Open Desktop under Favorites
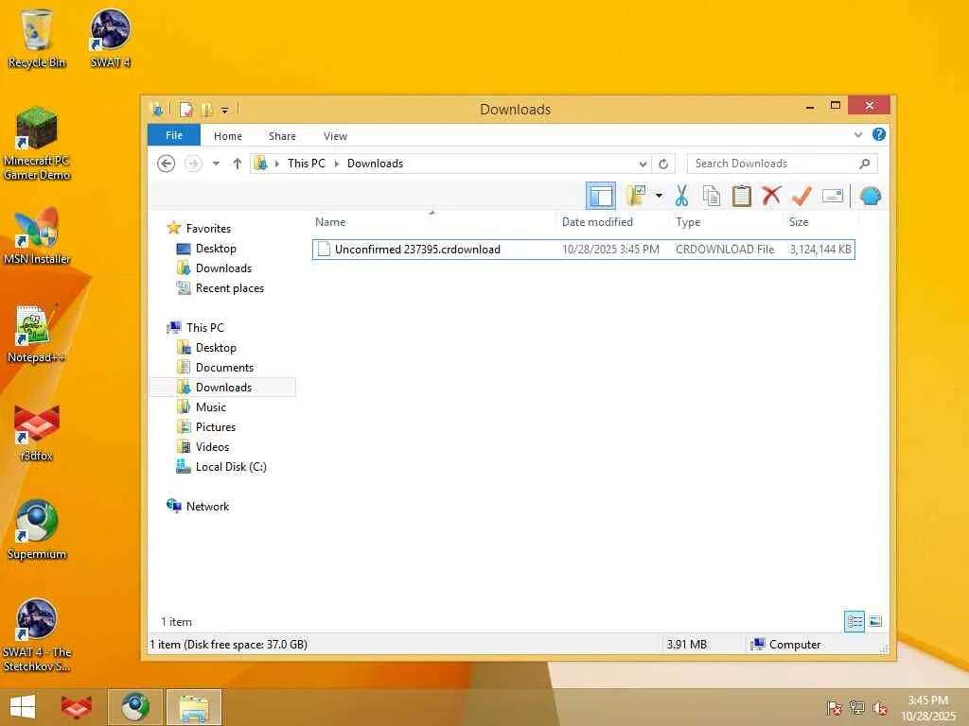The height and width of the screenshot is (726, 969). [x=216, y=249]
